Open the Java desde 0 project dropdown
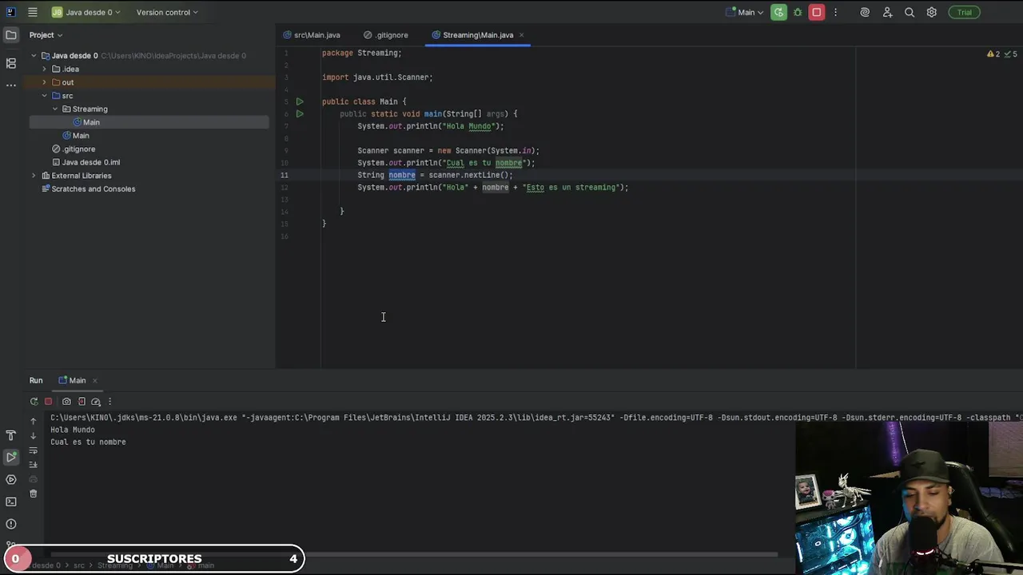1023x575 pixels. pyautogui.click(x=85, y=12)
